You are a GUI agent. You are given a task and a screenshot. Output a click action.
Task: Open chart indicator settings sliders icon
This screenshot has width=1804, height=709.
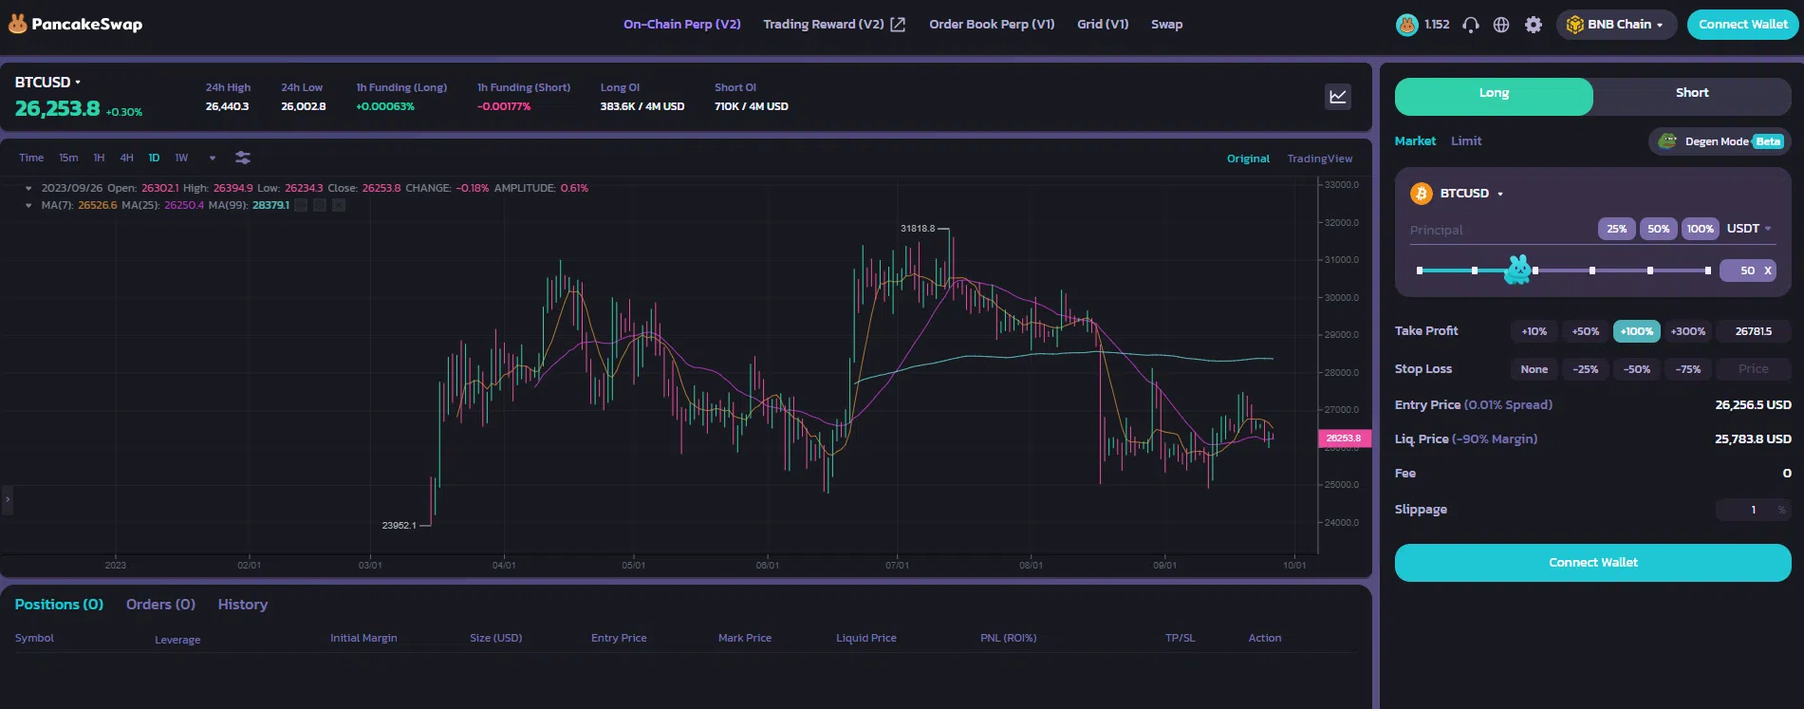(x=243, y=158)
